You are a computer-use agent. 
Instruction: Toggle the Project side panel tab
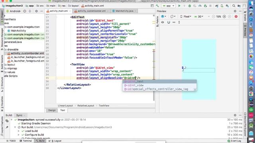(x=2, y=17)
